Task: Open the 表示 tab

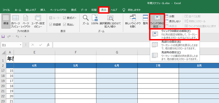Action: pos(104,10)
